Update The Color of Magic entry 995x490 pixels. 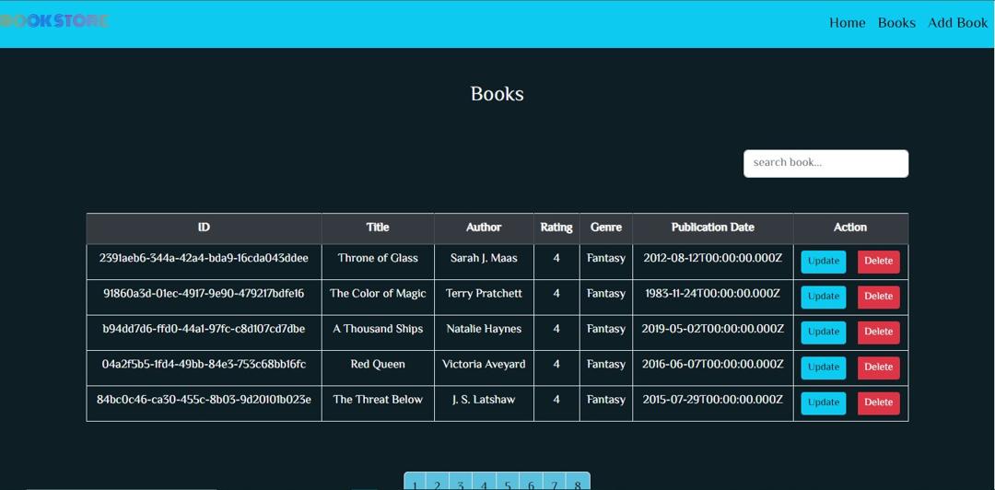(823, 297)
